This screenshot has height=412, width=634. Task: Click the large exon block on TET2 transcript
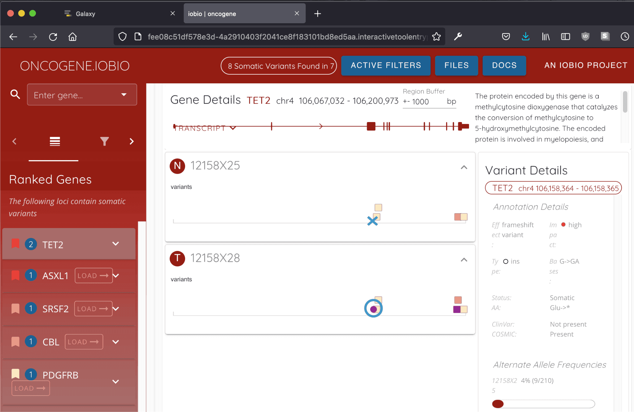tap(371, 126)
